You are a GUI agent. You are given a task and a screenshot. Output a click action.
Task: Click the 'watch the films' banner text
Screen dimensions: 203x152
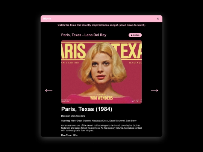pyautogui.click(x=101, y=25)
